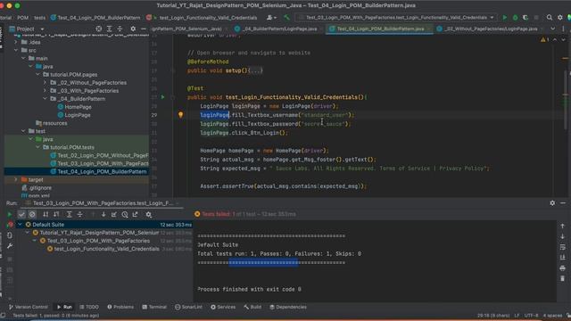Expand all test results in Run toolbar

70,214
